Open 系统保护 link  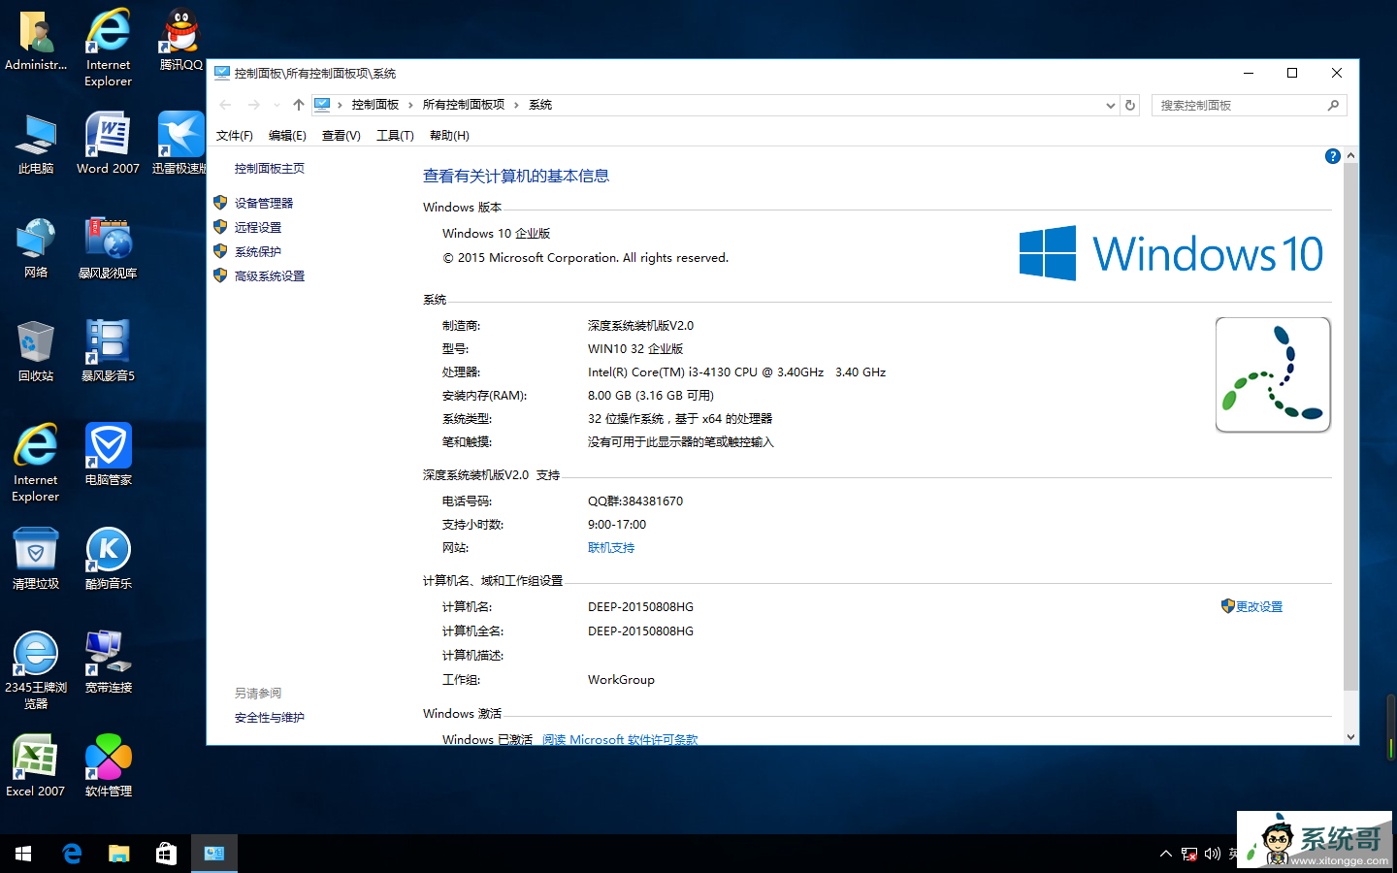tap(257, 252)
